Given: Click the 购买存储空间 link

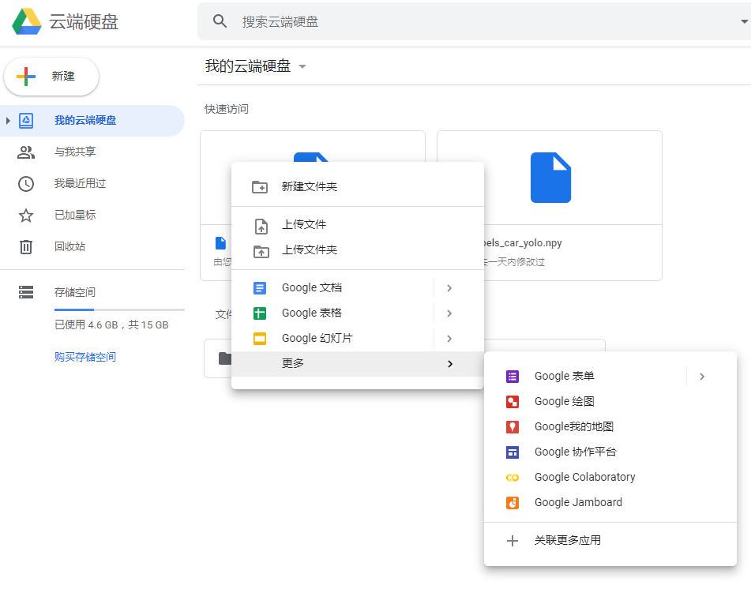Looking at the screenshot, I should coord(85,357).
